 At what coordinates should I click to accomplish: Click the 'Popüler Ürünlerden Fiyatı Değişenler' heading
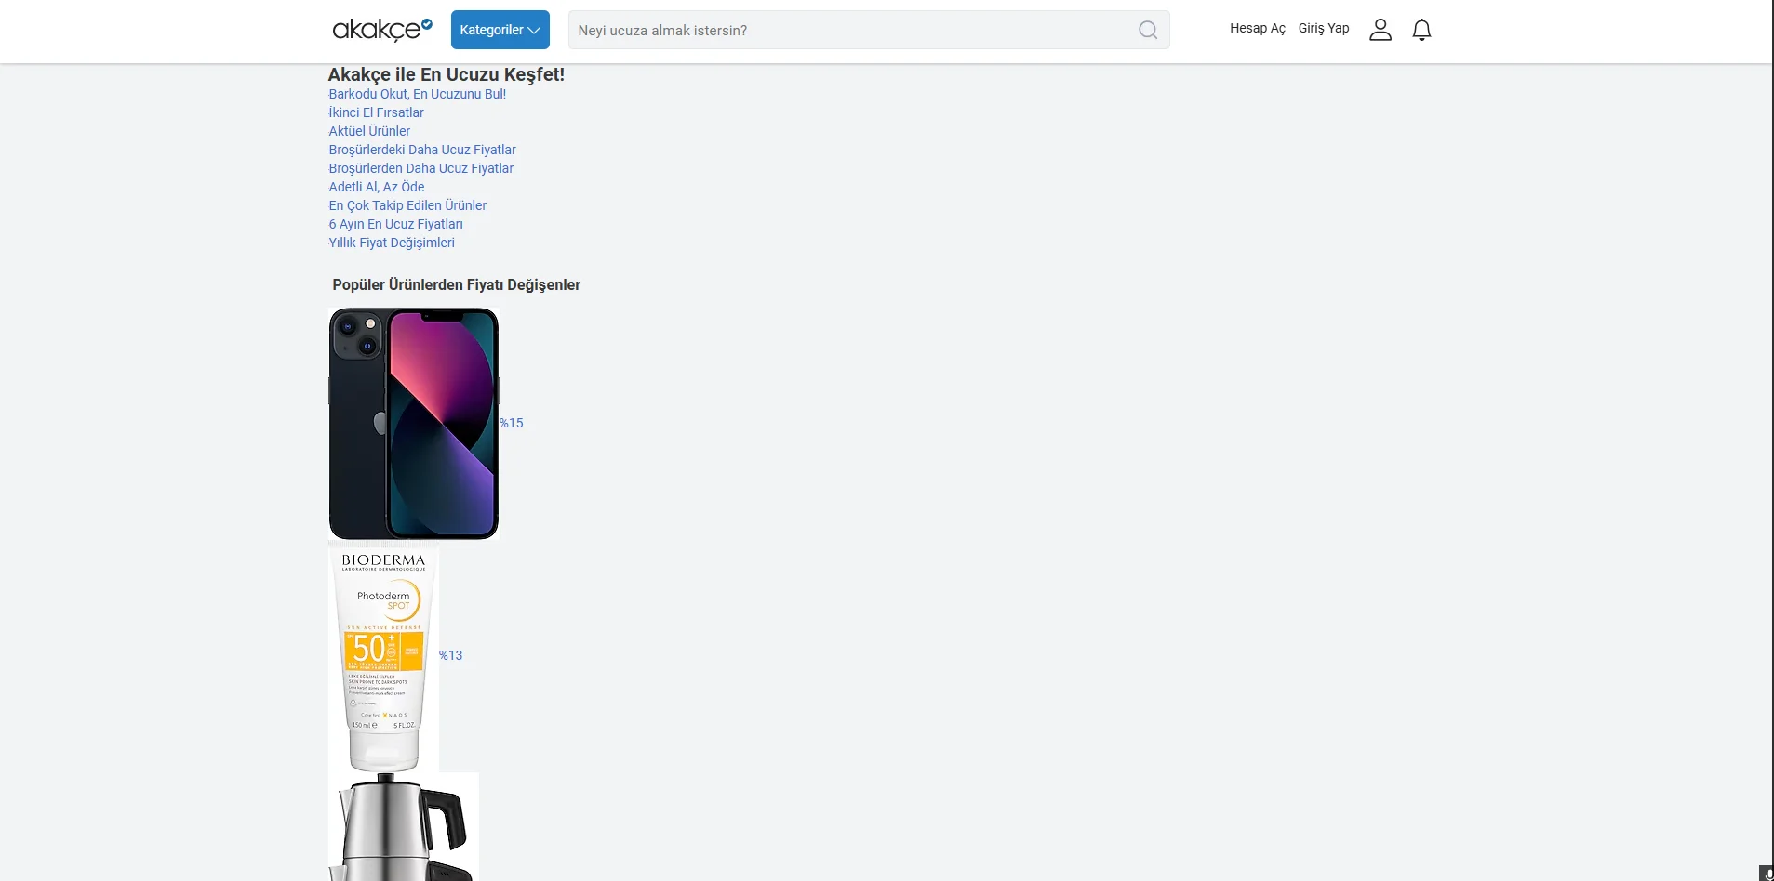coord(457,284)
